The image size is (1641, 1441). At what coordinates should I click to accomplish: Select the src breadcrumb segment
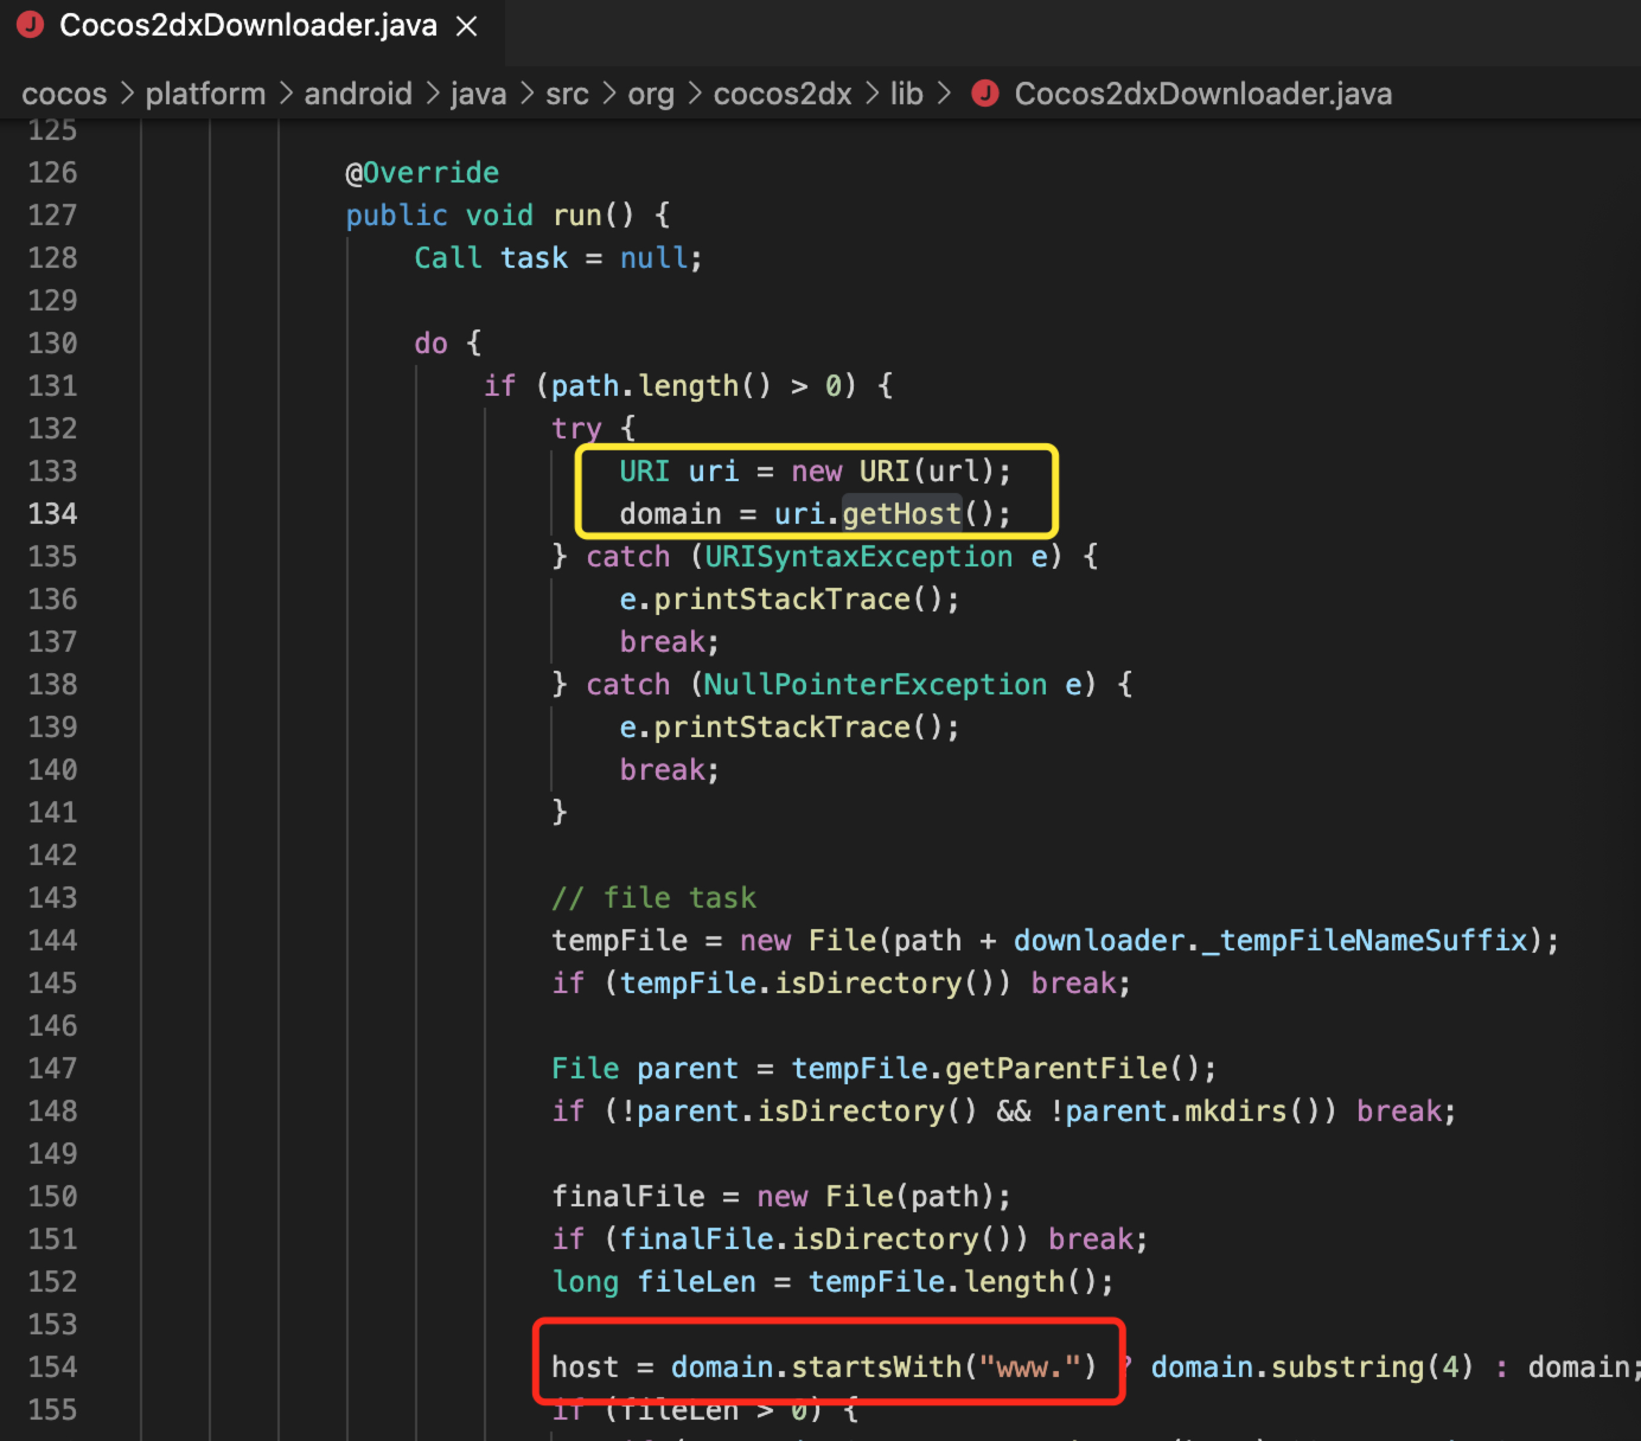pos(567,94)
